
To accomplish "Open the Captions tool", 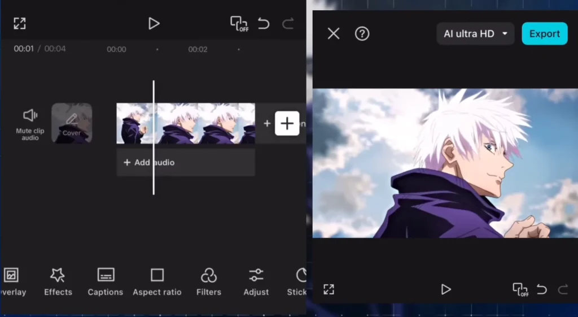I will pos(106,282).
